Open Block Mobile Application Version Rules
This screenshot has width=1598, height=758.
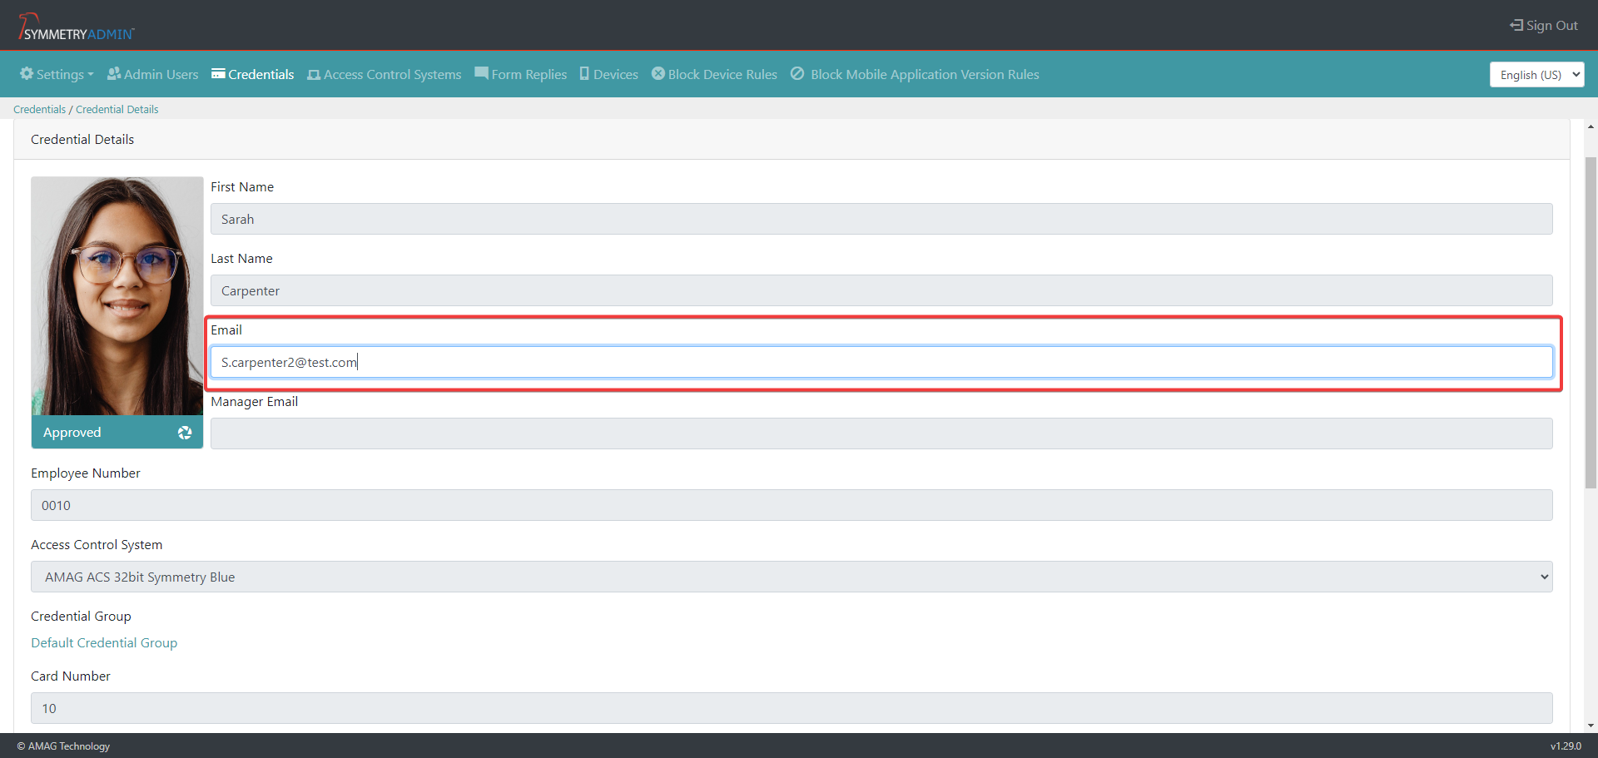pos(915,74)
